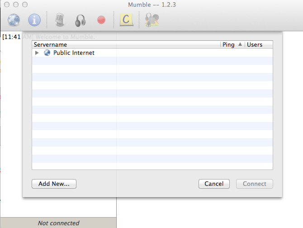Deafen yourself with the headphones icon
Viewport: 303px width, 228px height.
click(x=80, y=20)
